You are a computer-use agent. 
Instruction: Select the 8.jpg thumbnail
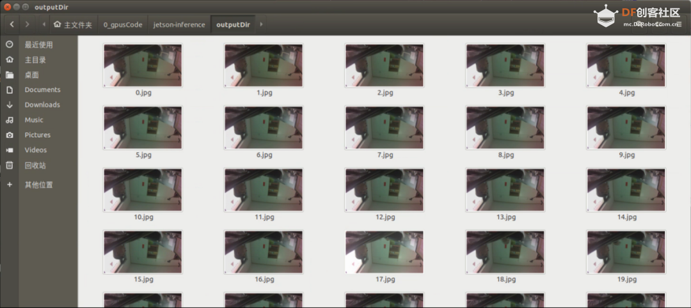click(x=505, y=128)
